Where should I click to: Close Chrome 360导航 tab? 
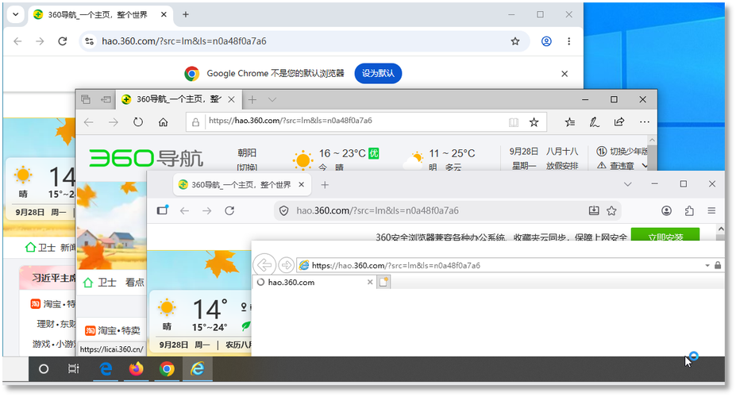tap(164, 14)
